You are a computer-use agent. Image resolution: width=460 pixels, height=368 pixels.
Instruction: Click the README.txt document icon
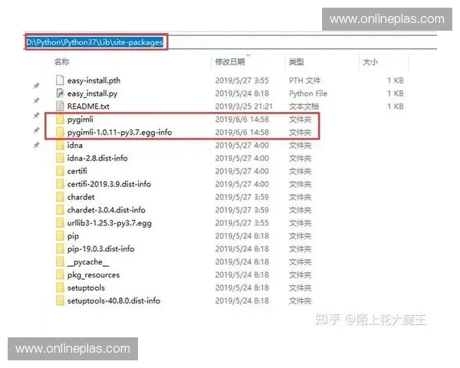[60, 107]
